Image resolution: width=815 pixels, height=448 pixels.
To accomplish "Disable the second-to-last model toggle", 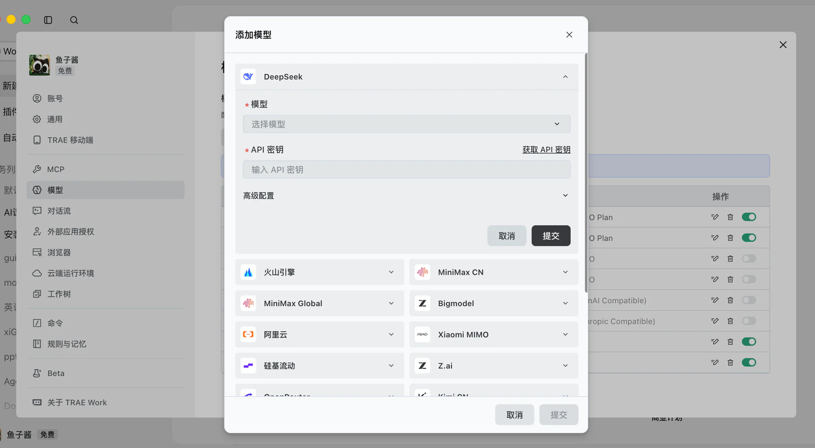I will point(749,342).
